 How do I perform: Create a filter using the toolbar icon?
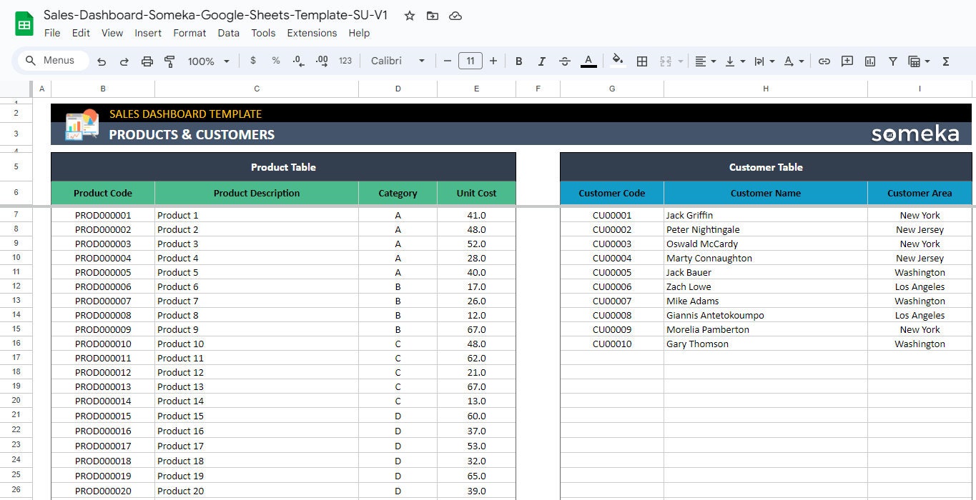pos(892,61)
